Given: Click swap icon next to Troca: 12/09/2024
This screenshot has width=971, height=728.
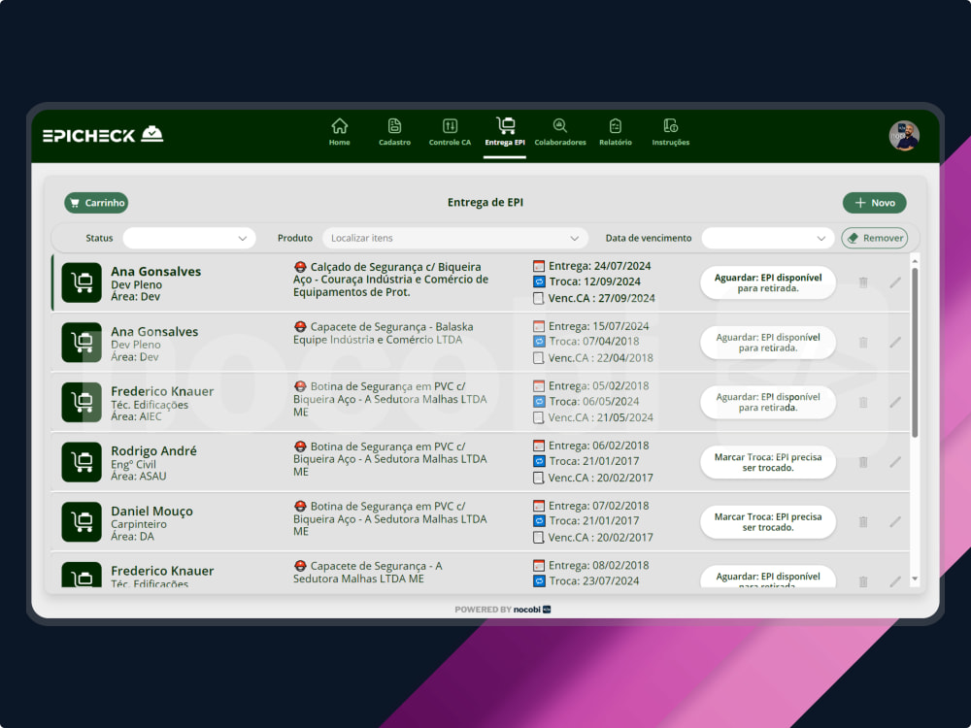Looking at the screenshot, I should (x=539, y=281).
